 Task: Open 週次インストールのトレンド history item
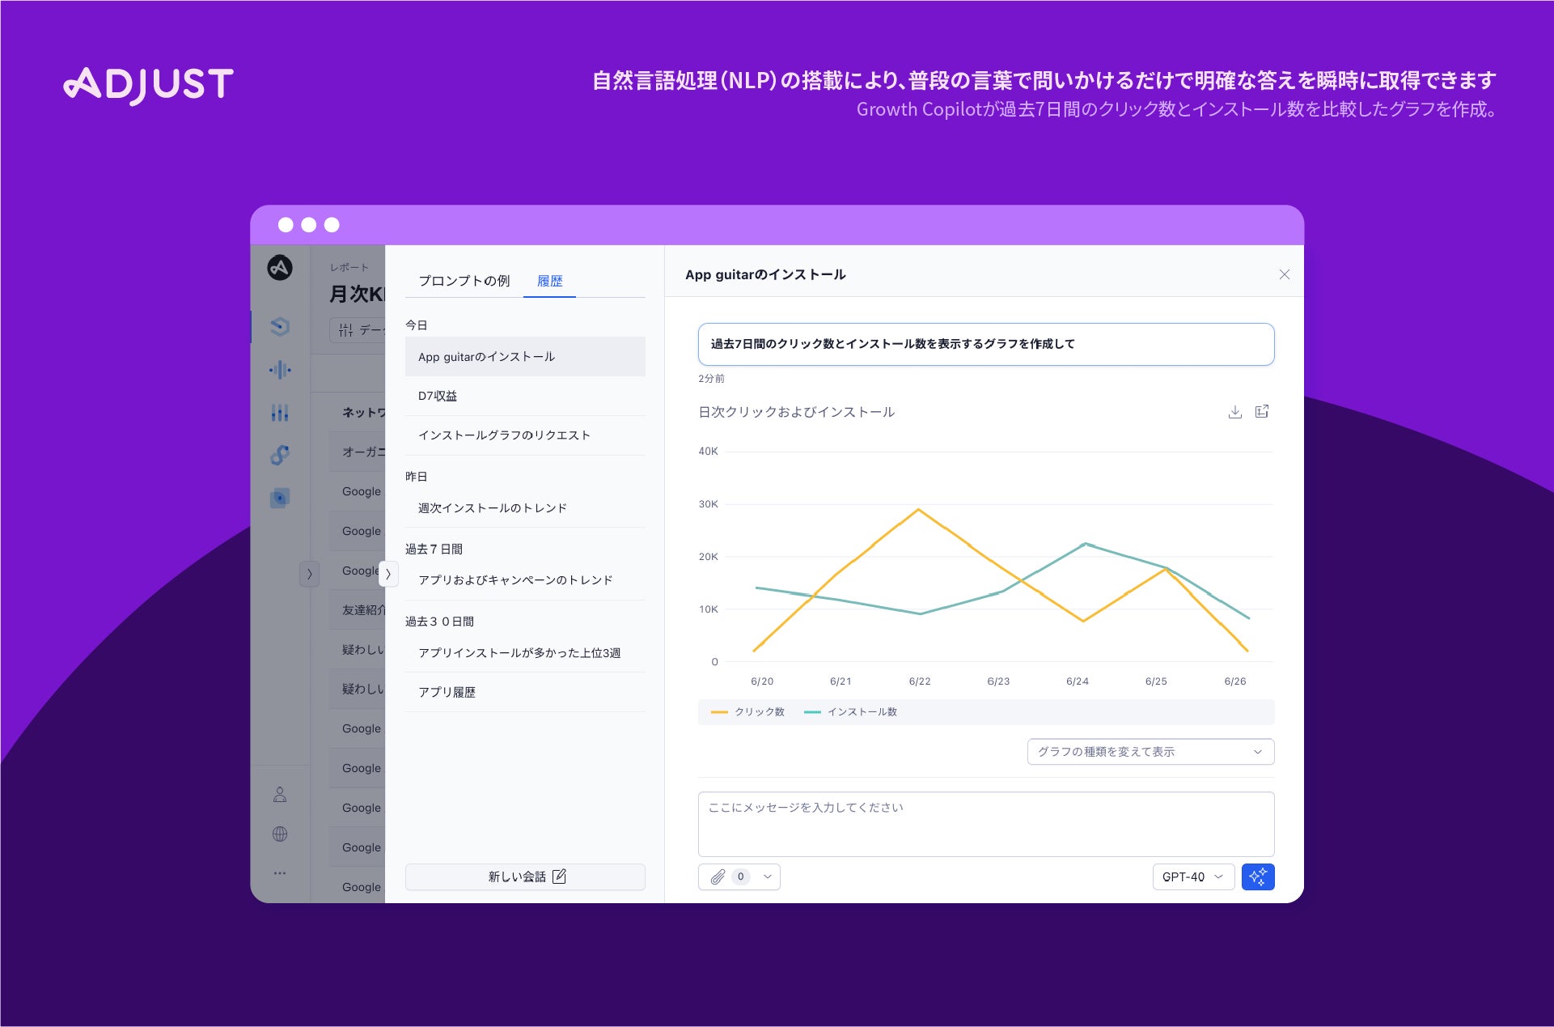point(492,508)
